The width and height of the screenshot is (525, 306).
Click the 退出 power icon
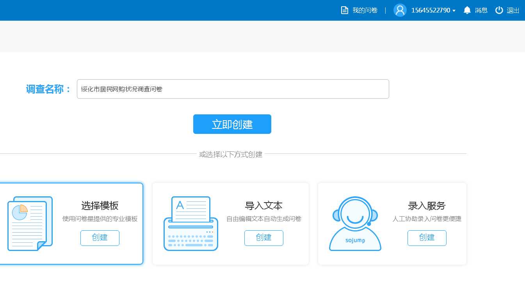pyautogui.click(x=499, y=10)
